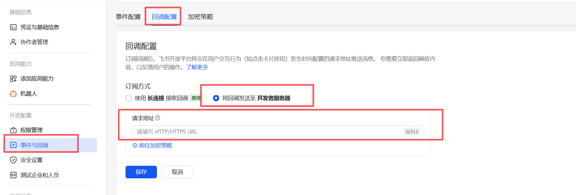Select the 使用长连接接收回调 radio option
Screen dimensions: 576x195
129,98
